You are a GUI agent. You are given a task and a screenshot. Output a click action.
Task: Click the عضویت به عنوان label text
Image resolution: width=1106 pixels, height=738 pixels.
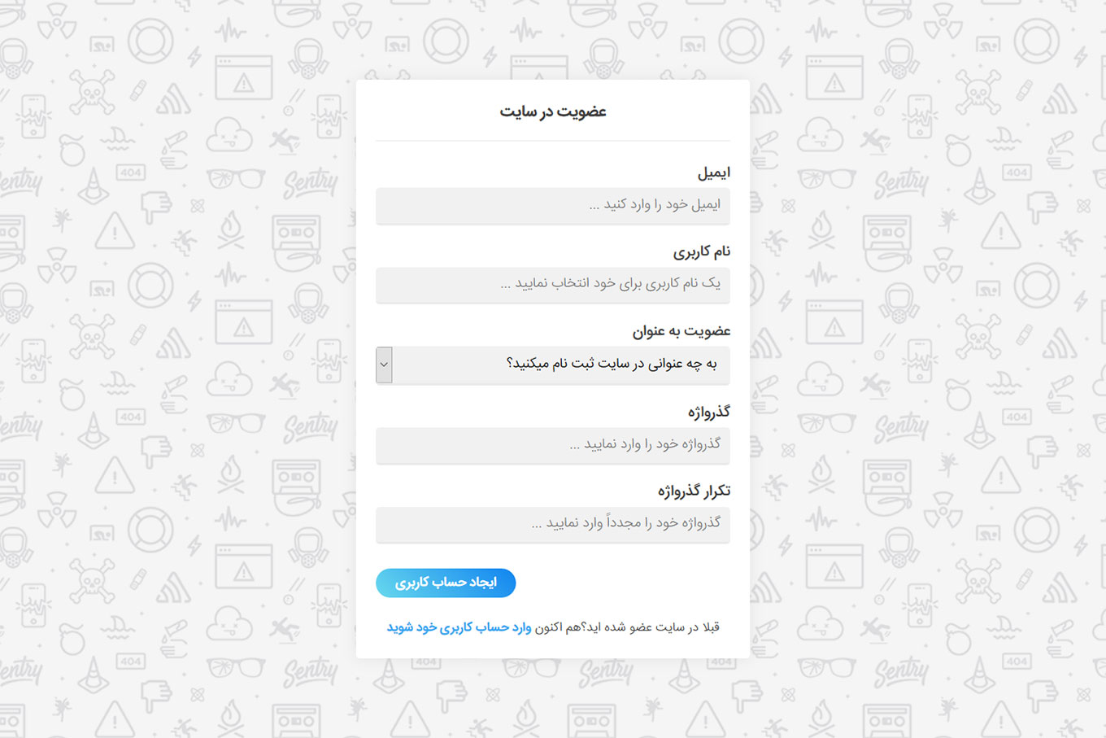tap(681, 331)
